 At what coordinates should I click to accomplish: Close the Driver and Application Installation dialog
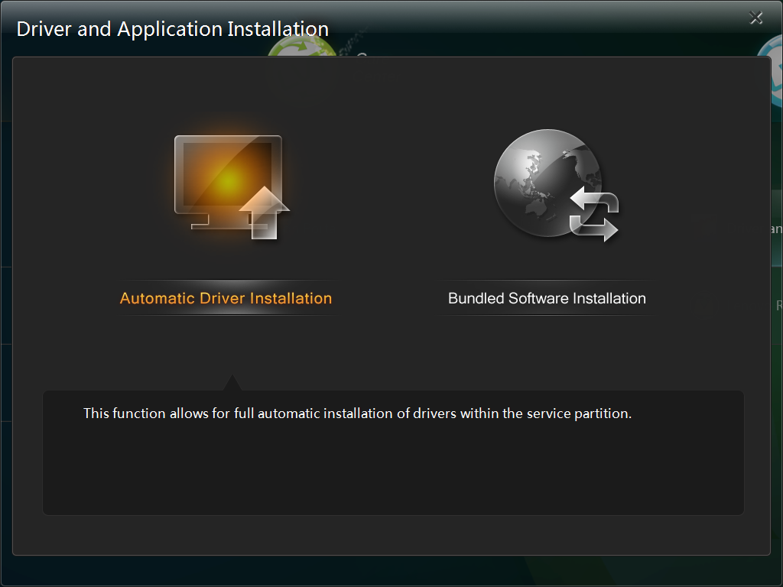point(756,18)
